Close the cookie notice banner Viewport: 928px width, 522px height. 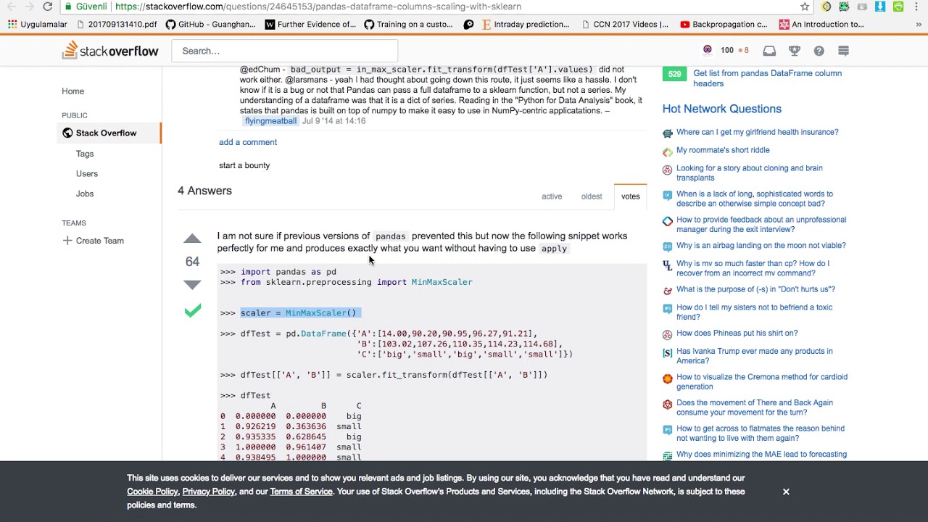[786, 492]
